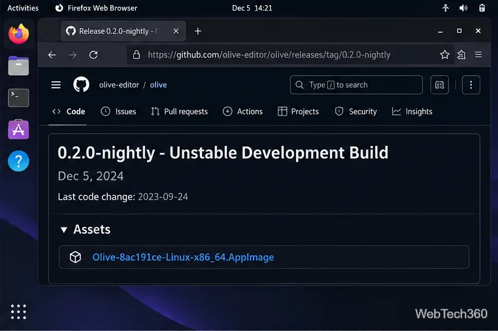Open the olive-editor organization link

tap(119, 85)
